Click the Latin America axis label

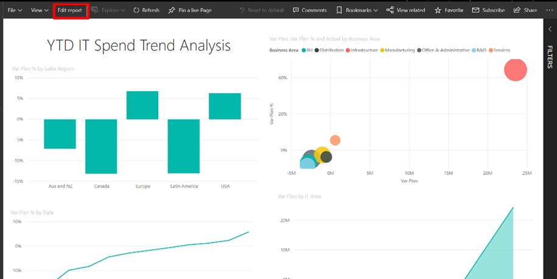coord(184,186)
